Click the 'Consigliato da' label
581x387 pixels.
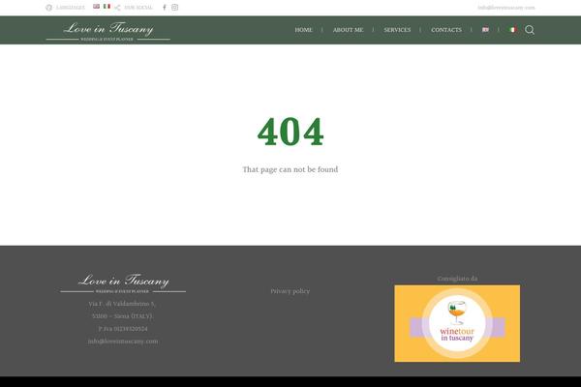457,279
